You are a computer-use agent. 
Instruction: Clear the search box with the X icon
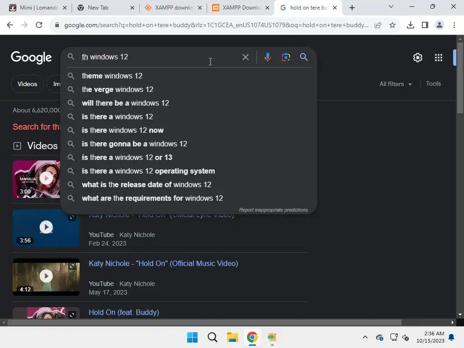pos(245,57)
